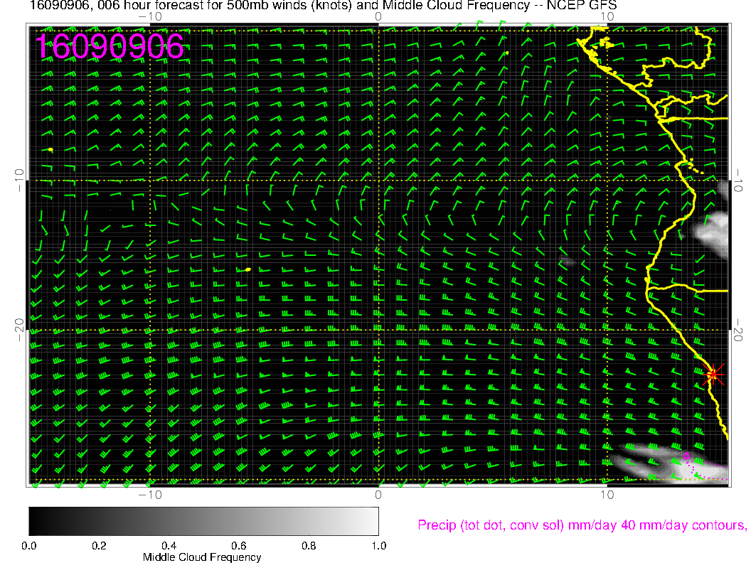Click the yellow island dot near map center-left
Image resolution: width=751 pixels, height=580 pixels.
pos(247,269)
